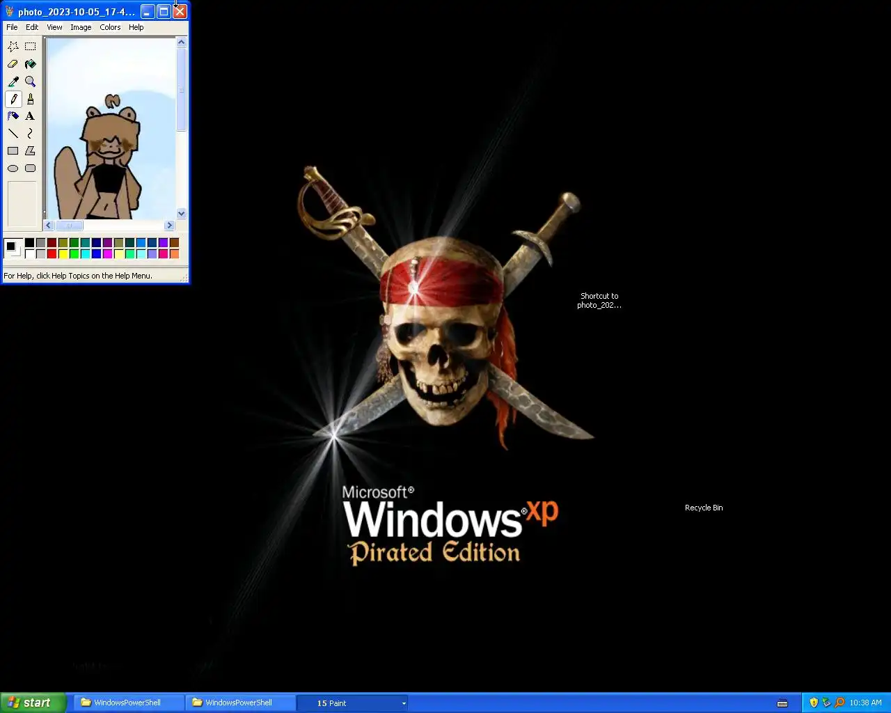
Task: Pick the bright red color swatch
Action: [52, 253]
